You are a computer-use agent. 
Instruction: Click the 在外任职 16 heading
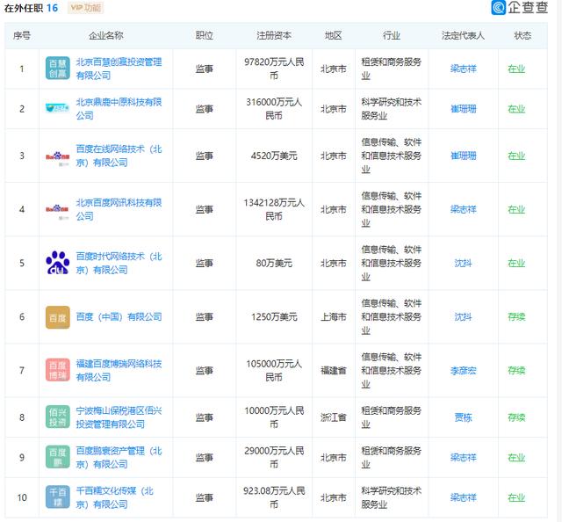(32, 8)
